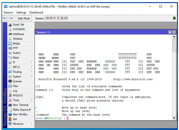The height and width of the screenshot is (130, 179).
Task: Click the Session address field
Action: coord(56,18)
